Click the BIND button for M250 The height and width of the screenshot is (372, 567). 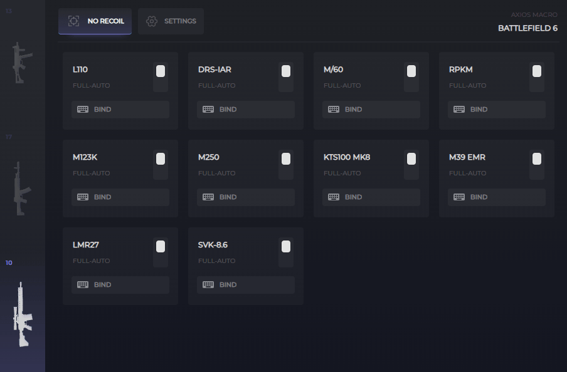tap(246, 197)
